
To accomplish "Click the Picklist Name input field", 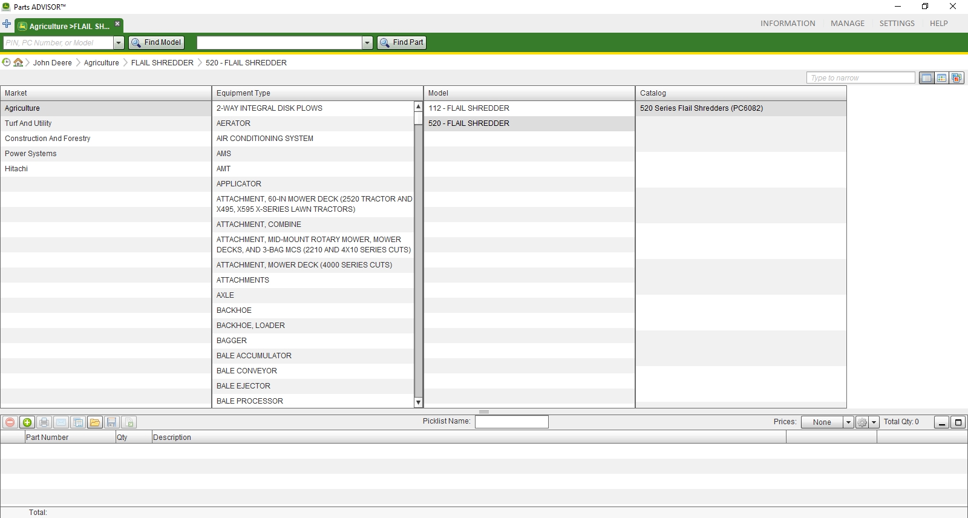I will (512, 422).
